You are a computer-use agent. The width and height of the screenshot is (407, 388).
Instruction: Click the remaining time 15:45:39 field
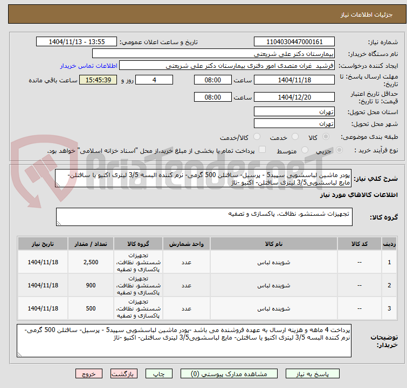tap(98, 80)
